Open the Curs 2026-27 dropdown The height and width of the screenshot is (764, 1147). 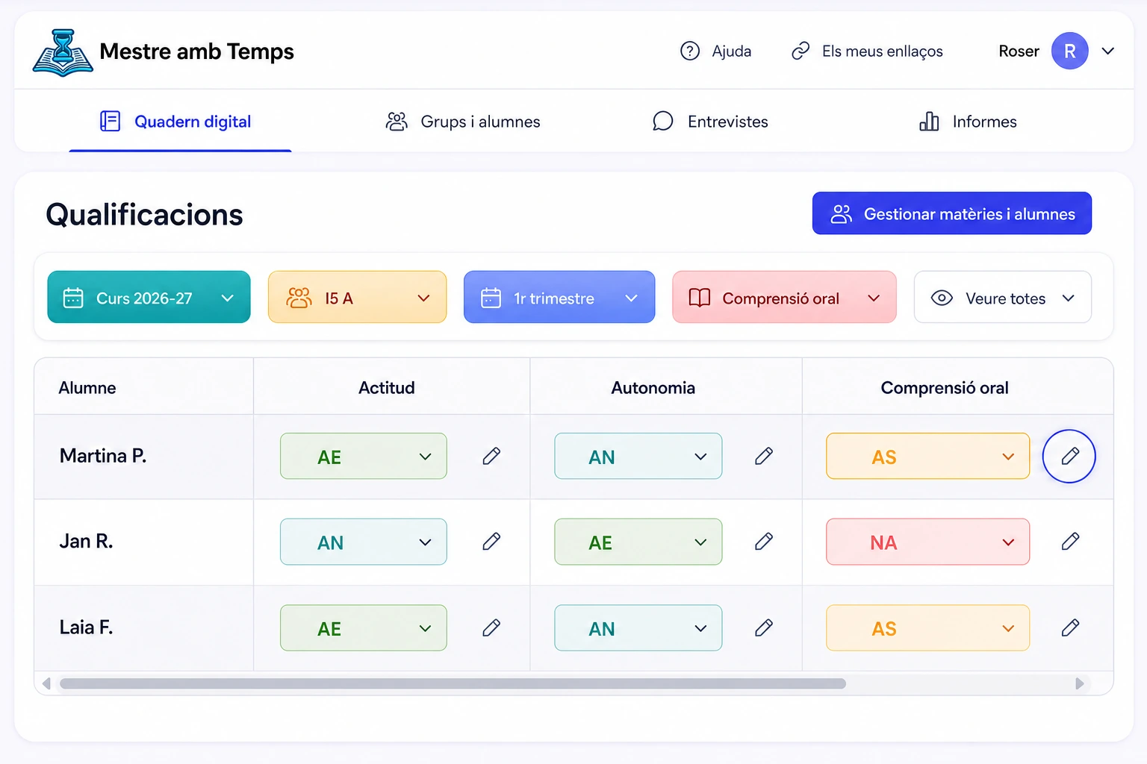tap(149, 297)
